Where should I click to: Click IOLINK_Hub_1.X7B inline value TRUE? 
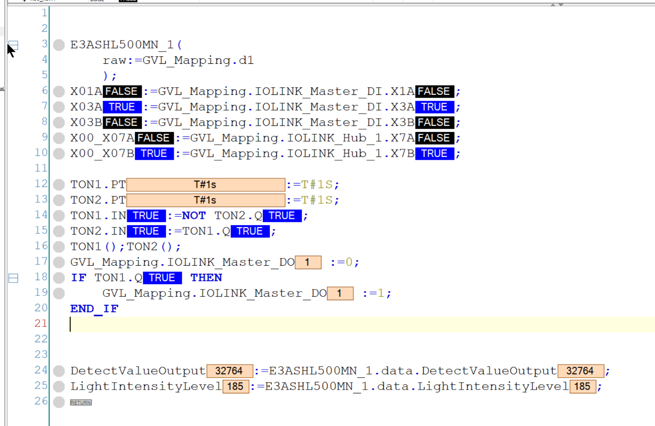(x=434, y=154)
